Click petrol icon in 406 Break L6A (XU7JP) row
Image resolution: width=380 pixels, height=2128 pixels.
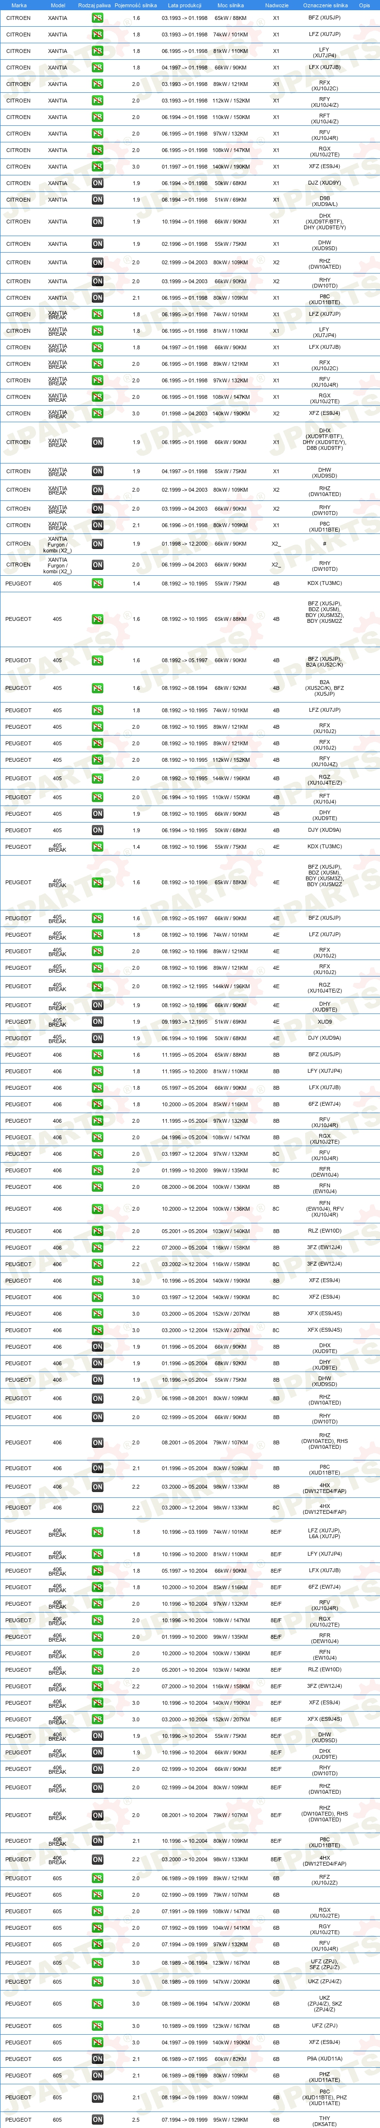tap(98, 1532)
